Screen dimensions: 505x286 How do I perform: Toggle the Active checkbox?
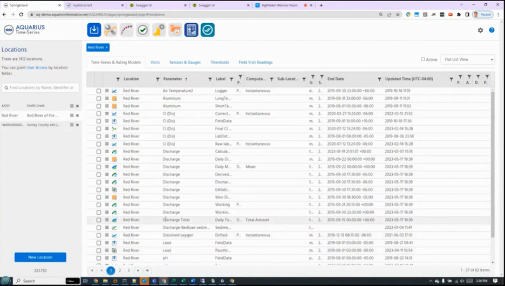tap(423, 59)
